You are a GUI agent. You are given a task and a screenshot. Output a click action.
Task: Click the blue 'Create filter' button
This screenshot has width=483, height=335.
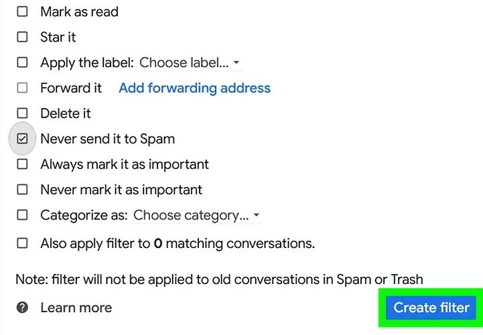pos(431,308)
